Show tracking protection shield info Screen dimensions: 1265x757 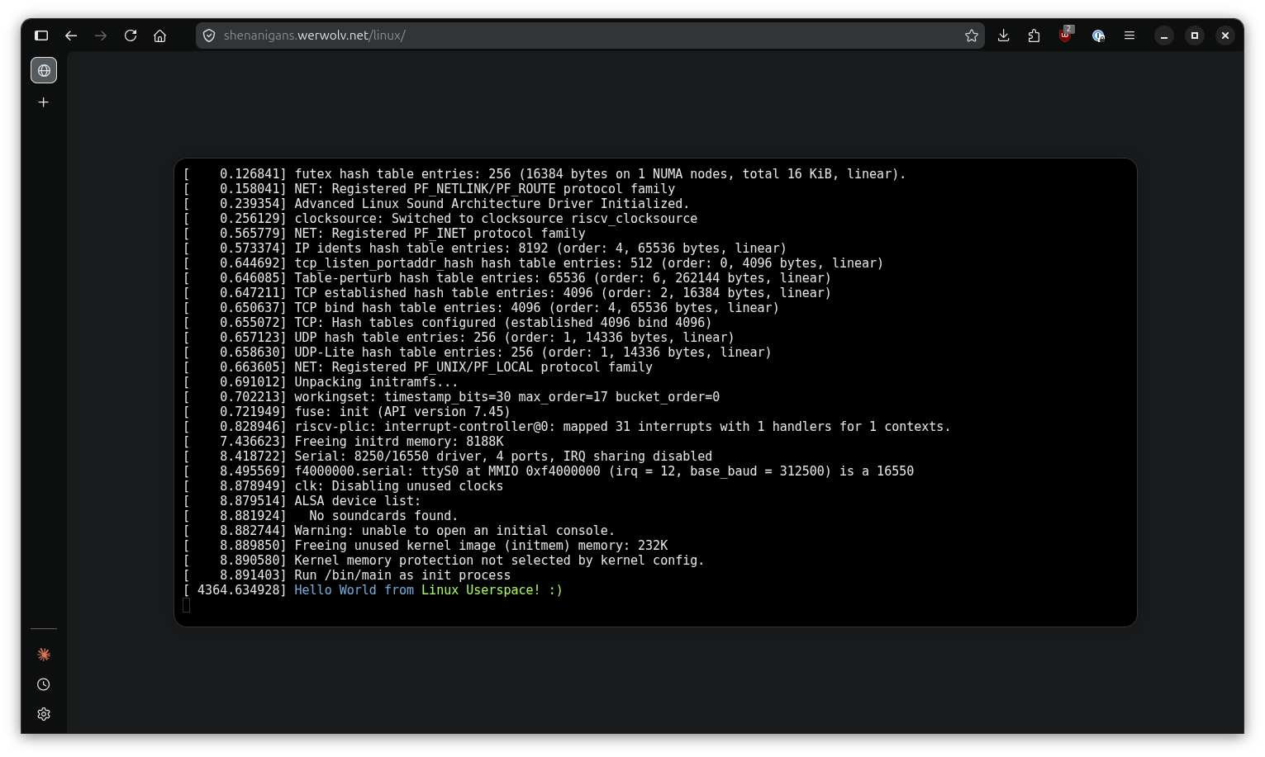coord(209,35)
